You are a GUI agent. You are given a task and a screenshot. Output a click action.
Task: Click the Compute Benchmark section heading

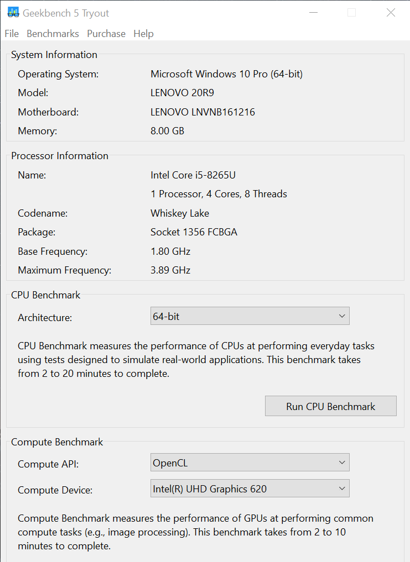tap(57, 442)
